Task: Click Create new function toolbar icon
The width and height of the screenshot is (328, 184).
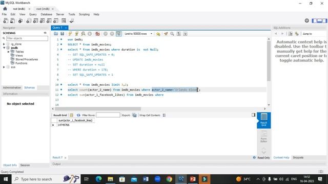Action: [x=56, y=20]
